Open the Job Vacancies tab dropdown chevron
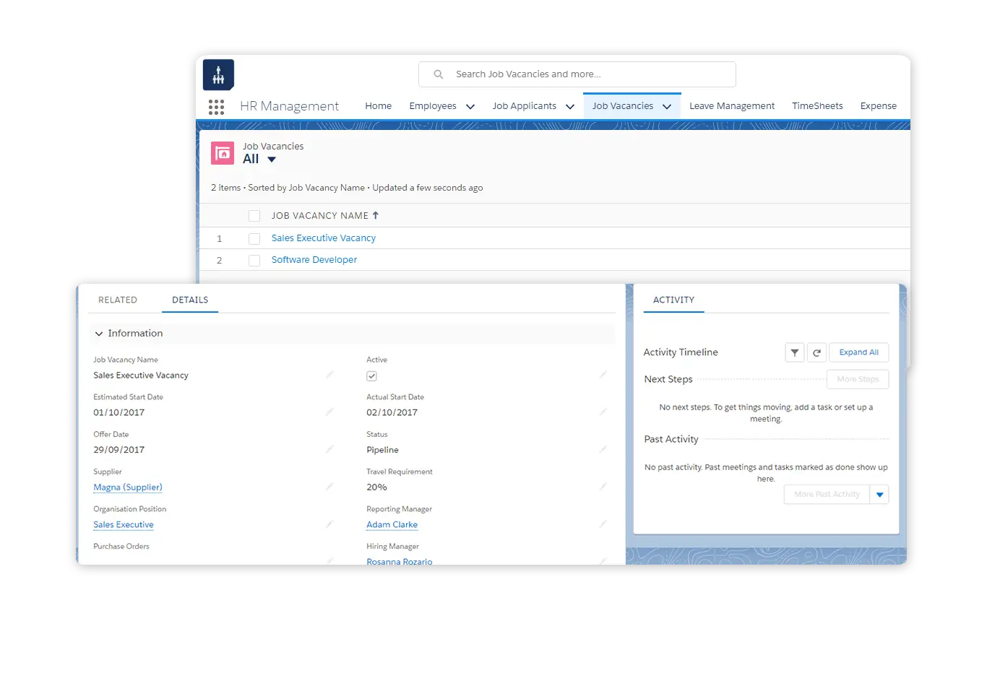 667,106
